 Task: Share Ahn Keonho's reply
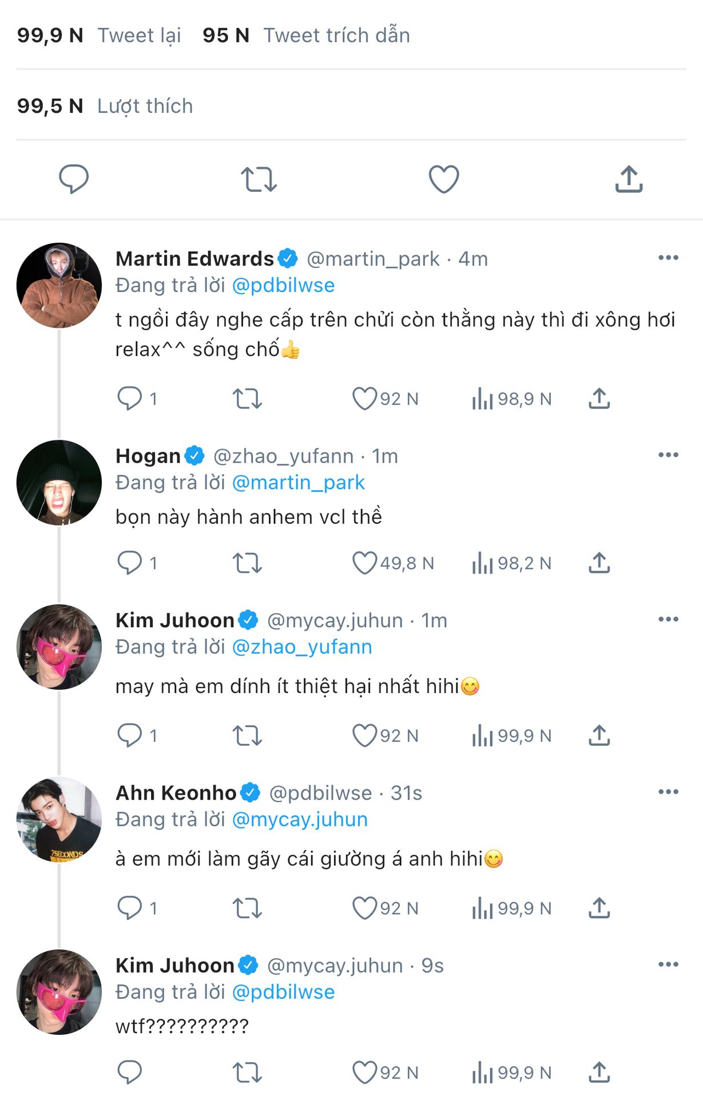(x=599, y=908)
